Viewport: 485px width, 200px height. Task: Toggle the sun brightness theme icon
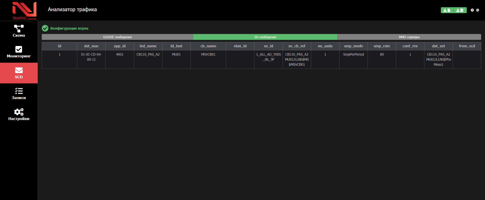477,10
